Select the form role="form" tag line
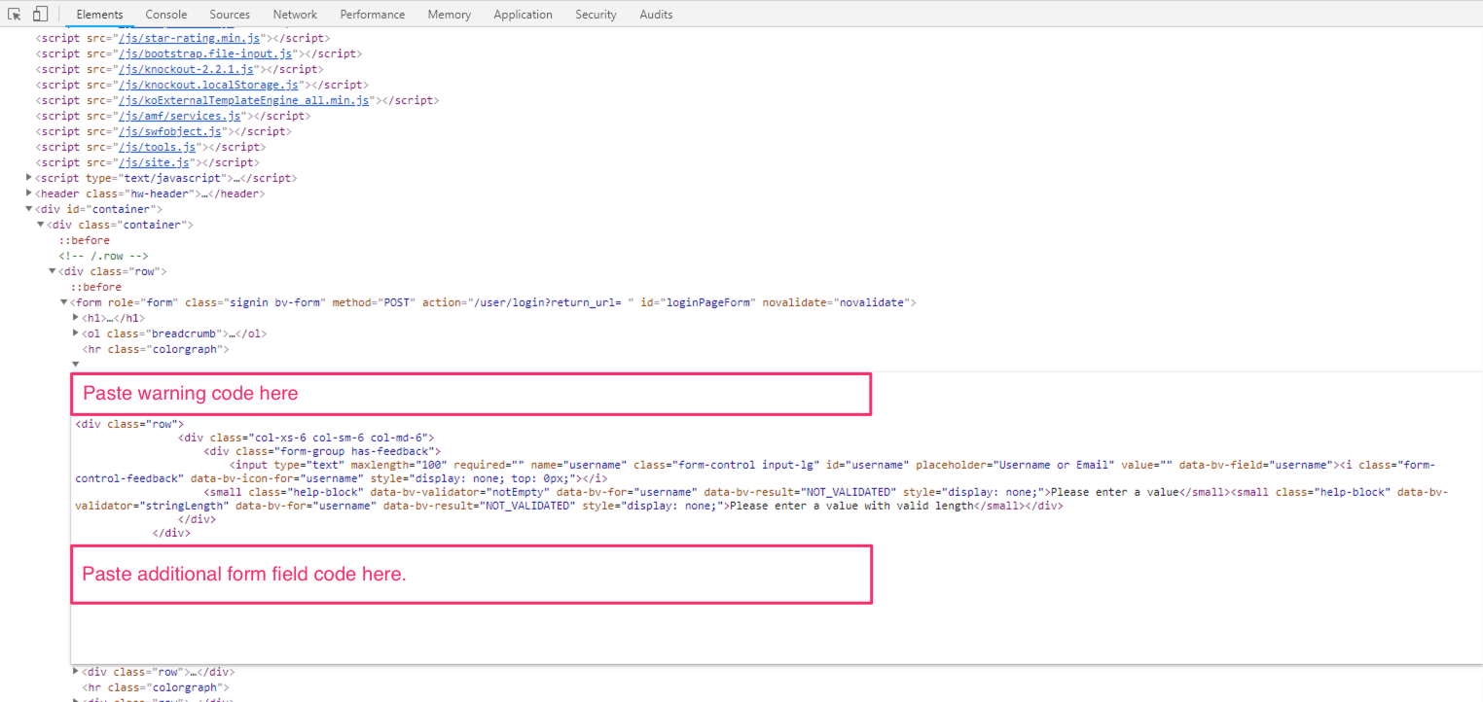This screenshot has width=1483, height=702. click(x=493, y=302)
